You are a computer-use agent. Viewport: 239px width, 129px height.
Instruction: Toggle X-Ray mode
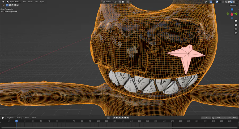pos(223,2)
